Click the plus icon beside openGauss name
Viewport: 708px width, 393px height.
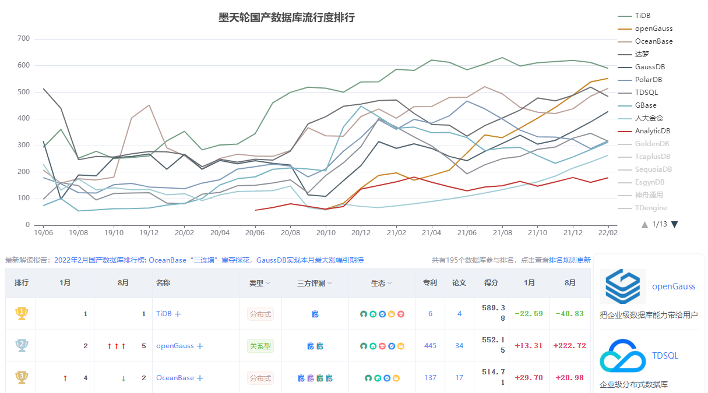(200, 346)
